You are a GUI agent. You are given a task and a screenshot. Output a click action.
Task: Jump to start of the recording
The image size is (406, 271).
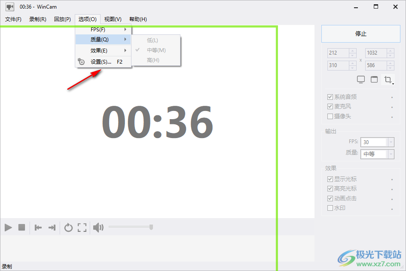[38, 228]
